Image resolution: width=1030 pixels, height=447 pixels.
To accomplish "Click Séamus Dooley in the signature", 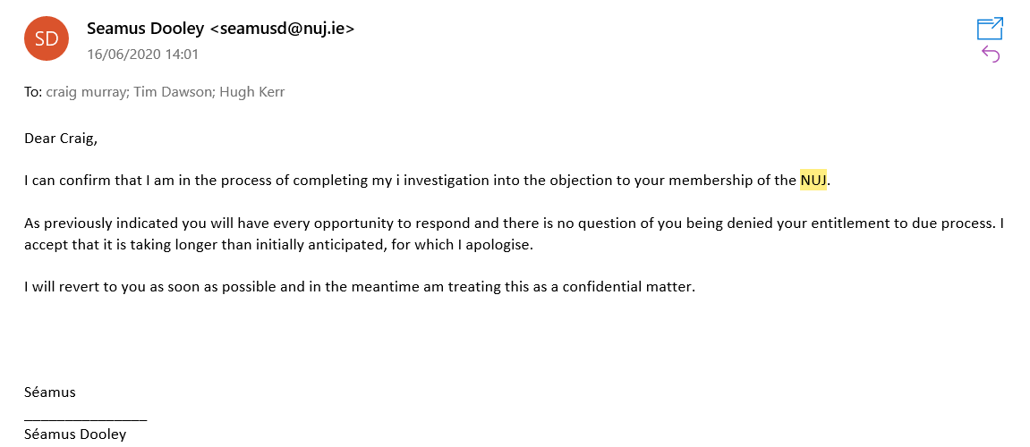I will click(x=75, y=434).
